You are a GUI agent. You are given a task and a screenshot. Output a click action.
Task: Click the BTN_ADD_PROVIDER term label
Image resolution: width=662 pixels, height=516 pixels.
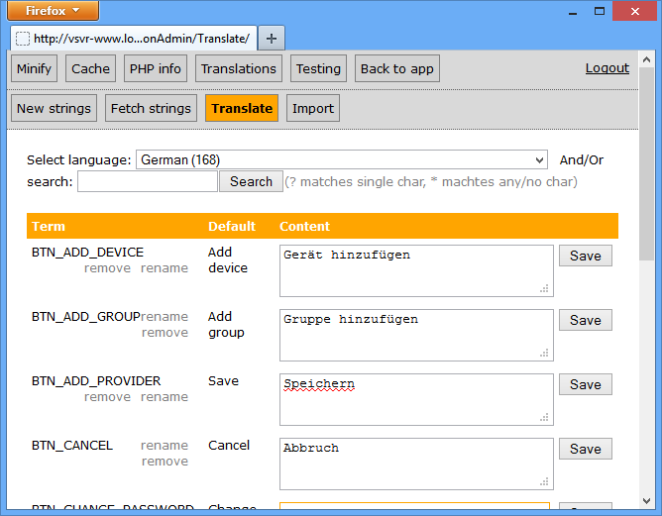click(96, 381)
